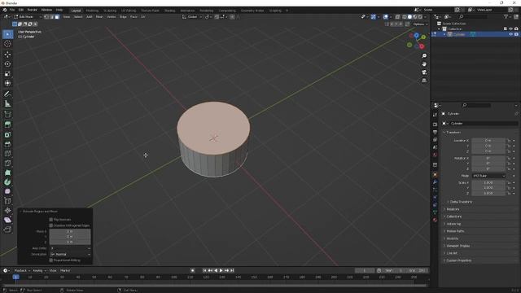Open the Axis Ortho dropdown
This screenshot has height=293, width=521.
[70, 248]
